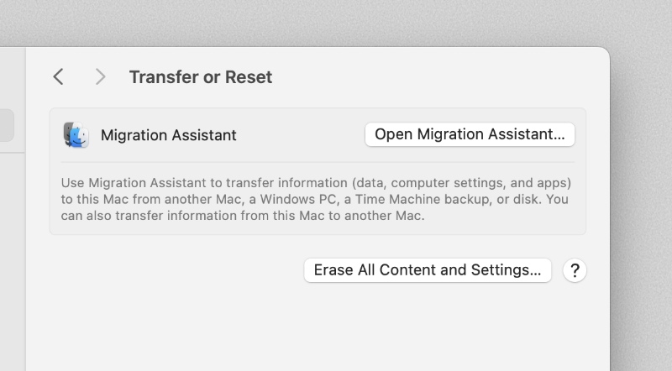Image resolution: width=672 pixels, height=371 pixels.
Task: Click the forward navigation chevron
Action: [x=100, y=77]
